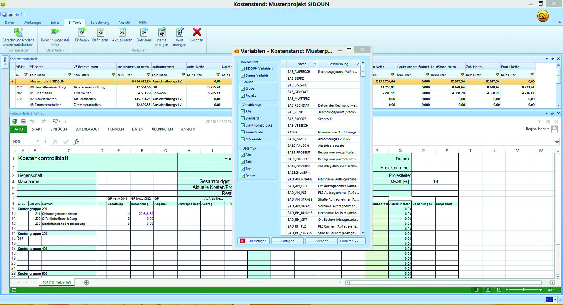The height and width of the screenshot is (305, 563).
Task: Toggle Global checkbox under Bereich
Action: 243,89
